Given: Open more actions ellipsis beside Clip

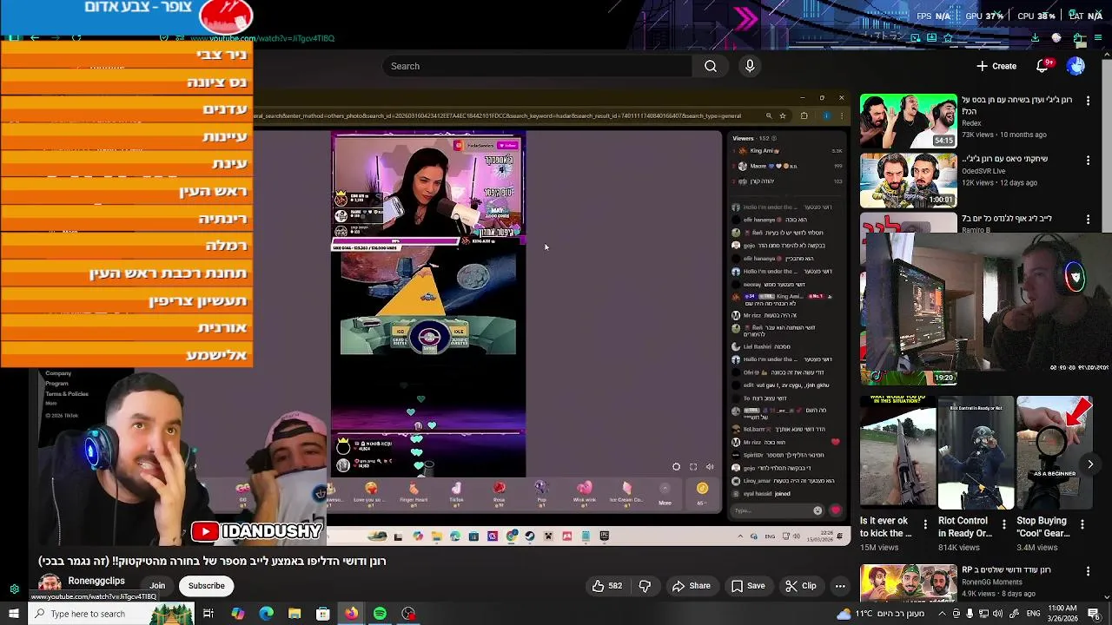Looking at the screenshot, I should coord(840,586).
